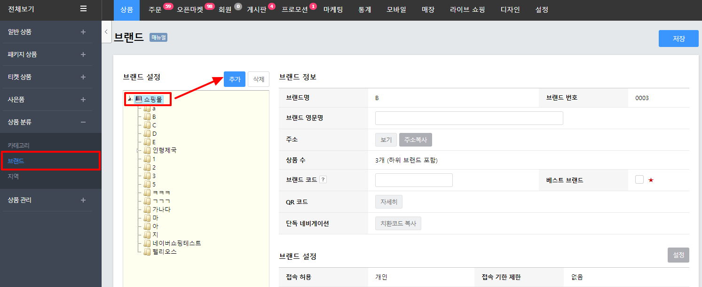This screenshot has width=702, height=287.
Task: Collapse 상품 분류 sidebar section
Action: [x=83, y=122]
